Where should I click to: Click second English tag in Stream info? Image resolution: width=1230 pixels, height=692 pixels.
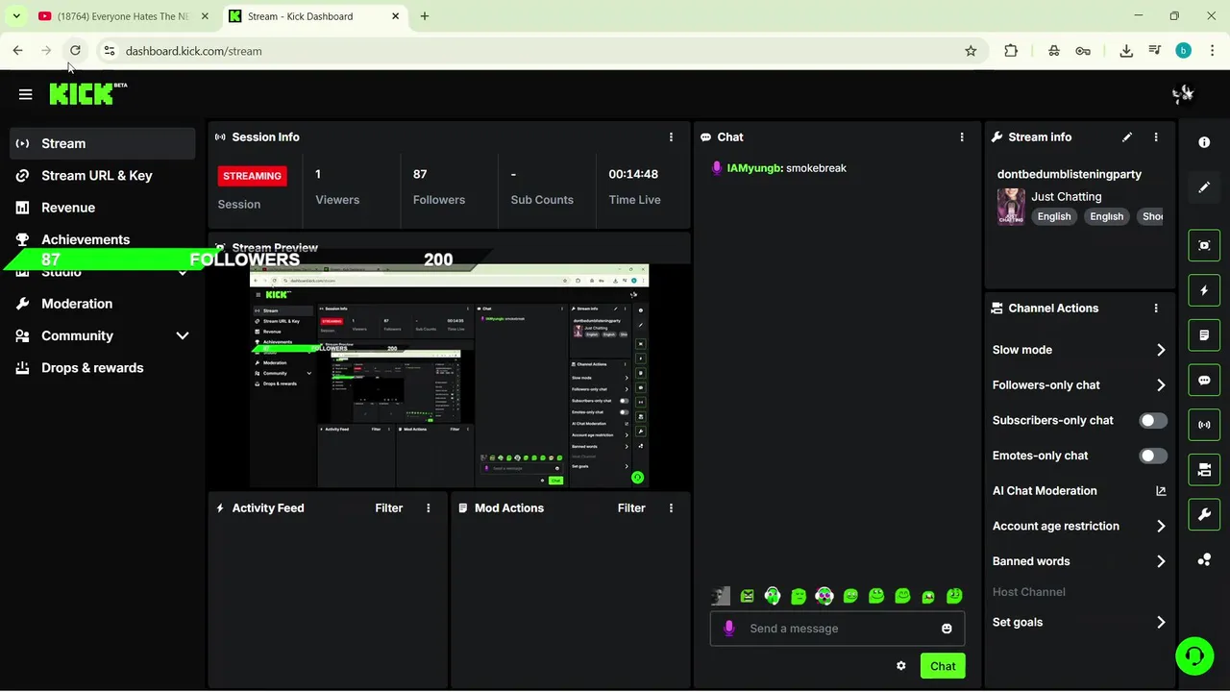1106,217
